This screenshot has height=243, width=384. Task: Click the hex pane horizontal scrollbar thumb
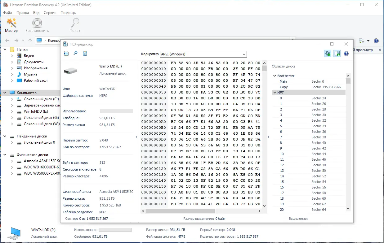point(180,211)
